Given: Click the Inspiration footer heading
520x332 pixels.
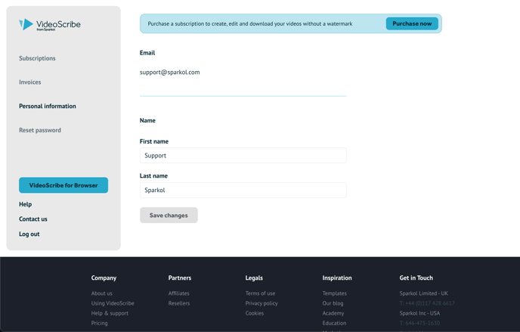Looking at the screenshot, I should pos(337,278).
